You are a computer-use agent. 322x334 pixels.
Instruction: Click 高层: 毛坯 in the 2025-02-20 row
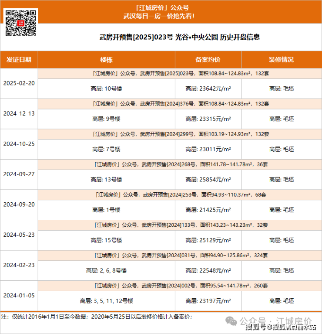pyautogui.click(x=282, y=89)
